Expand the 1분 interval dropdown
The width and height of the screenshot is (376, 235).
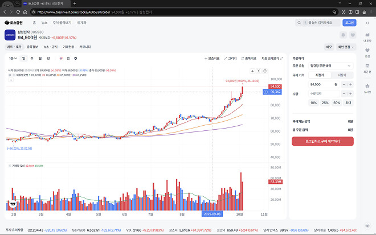coord(13,58)
